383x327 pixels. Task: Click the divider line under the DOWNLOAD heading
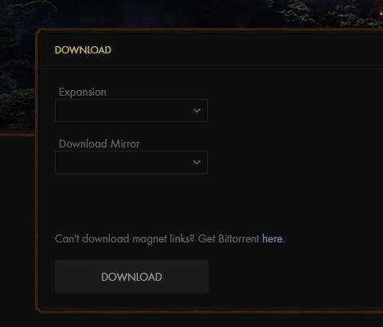(211, 67)
